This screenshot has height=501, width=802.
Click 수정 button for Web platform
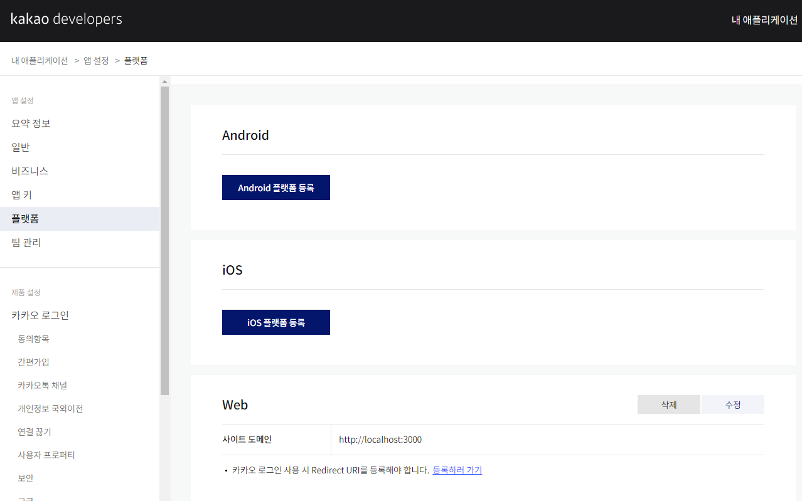pyautogui.click(x=733, y=404)
